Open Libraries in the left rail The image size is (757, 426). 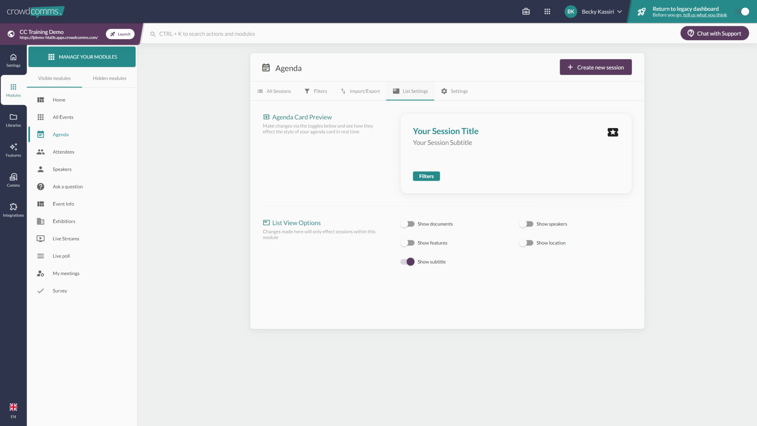pyautogui.click(x=14, y=120)
